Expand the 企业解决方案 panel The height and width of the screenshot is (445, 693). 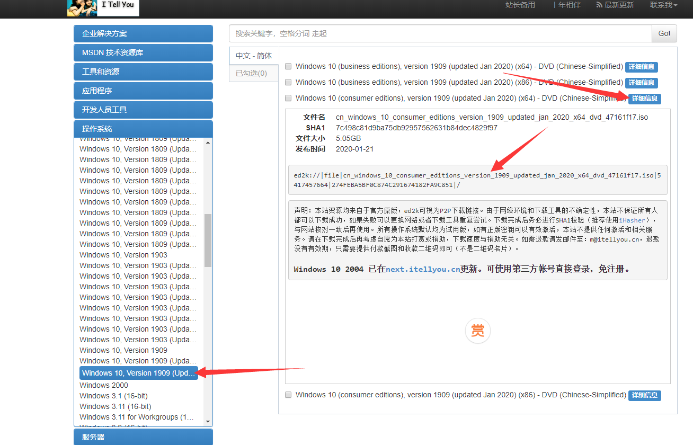143,33
